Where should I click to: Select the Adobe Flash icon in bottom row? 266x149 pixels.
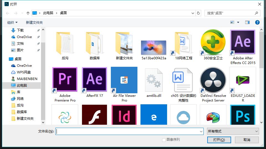point(94,115)
